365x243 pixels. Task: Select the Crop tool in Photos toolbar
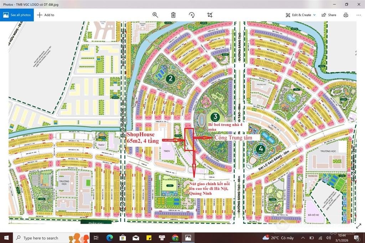pos(210,15)
